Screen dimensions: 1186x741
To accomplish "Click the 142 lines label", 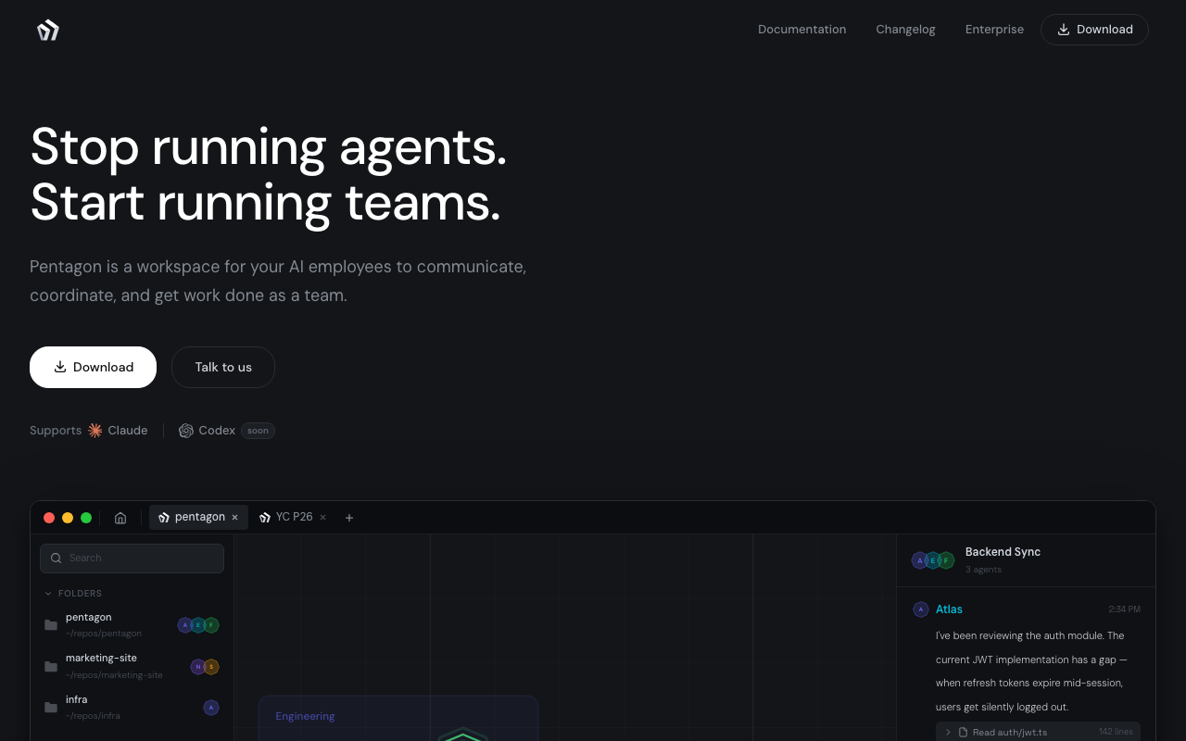I will 1116,732.
